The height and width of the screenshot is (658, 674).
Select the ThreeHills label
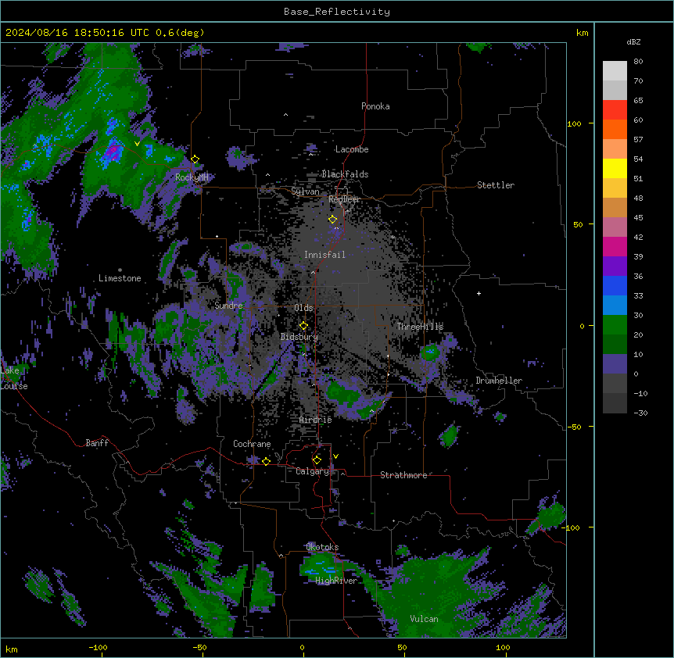420,327
